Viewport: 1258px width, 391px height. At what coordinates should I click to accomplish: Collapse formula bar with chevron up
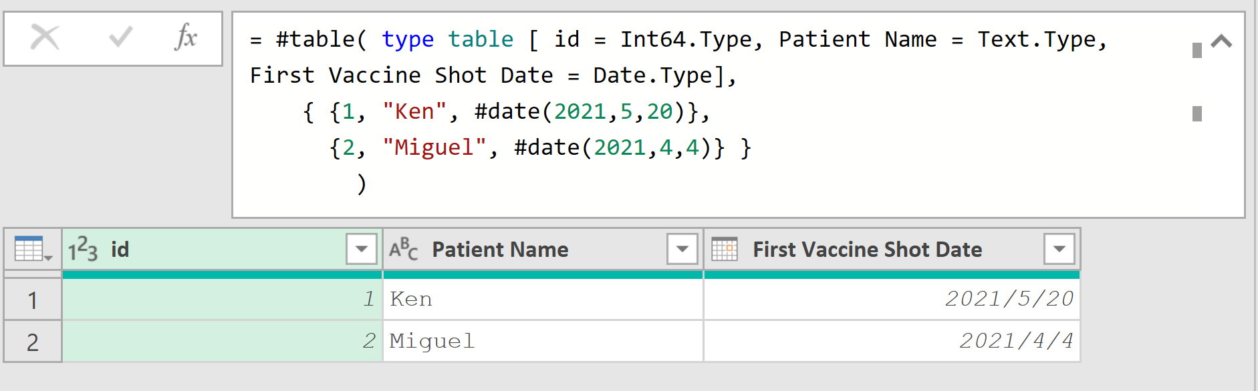coord(1221,41)
